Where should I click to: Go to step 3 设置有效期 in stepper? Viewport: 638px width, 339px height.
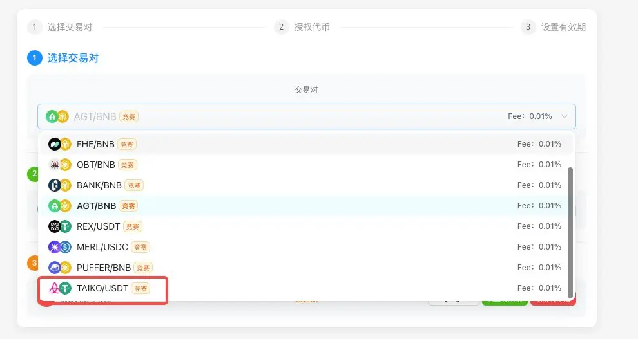click(554, 27)
